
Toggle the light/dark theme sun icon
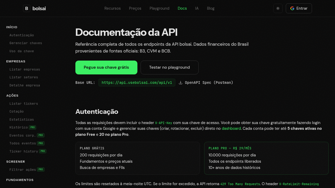pos(278,8)
